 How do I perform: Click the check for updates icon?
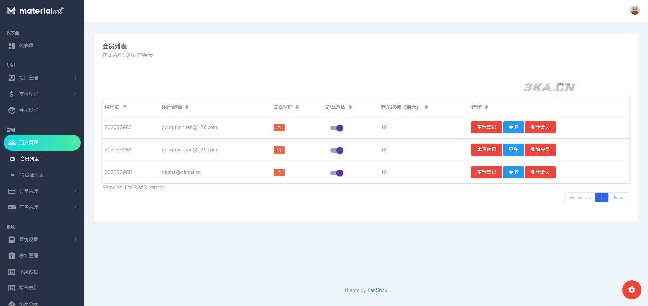pos(12,288)
